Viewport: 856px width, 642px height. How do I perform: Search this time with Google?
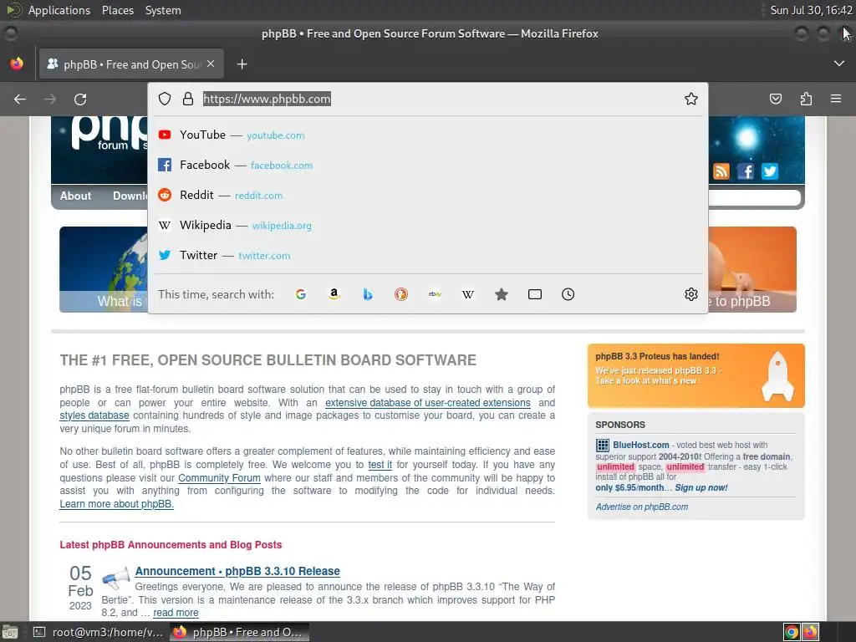pyautogui.click(x=301, y=294)
